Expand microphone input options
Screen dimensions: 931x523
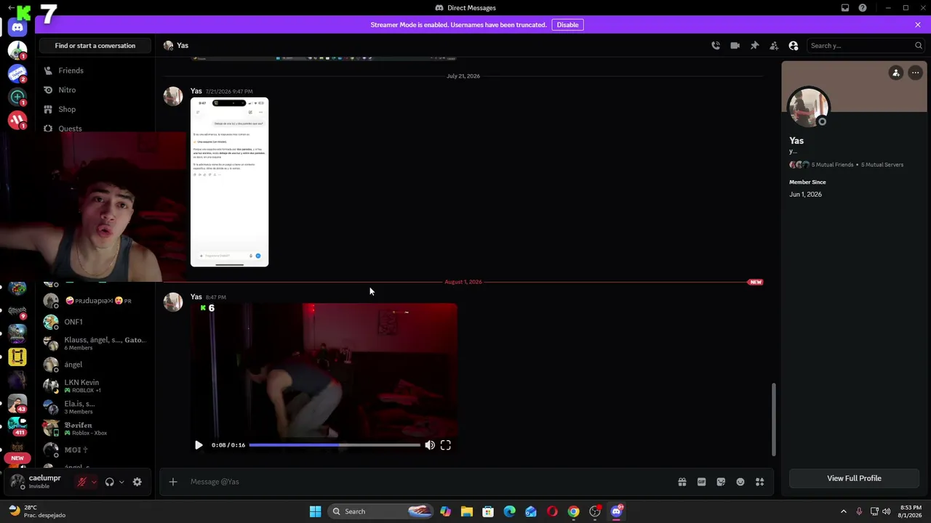[93, 482]
